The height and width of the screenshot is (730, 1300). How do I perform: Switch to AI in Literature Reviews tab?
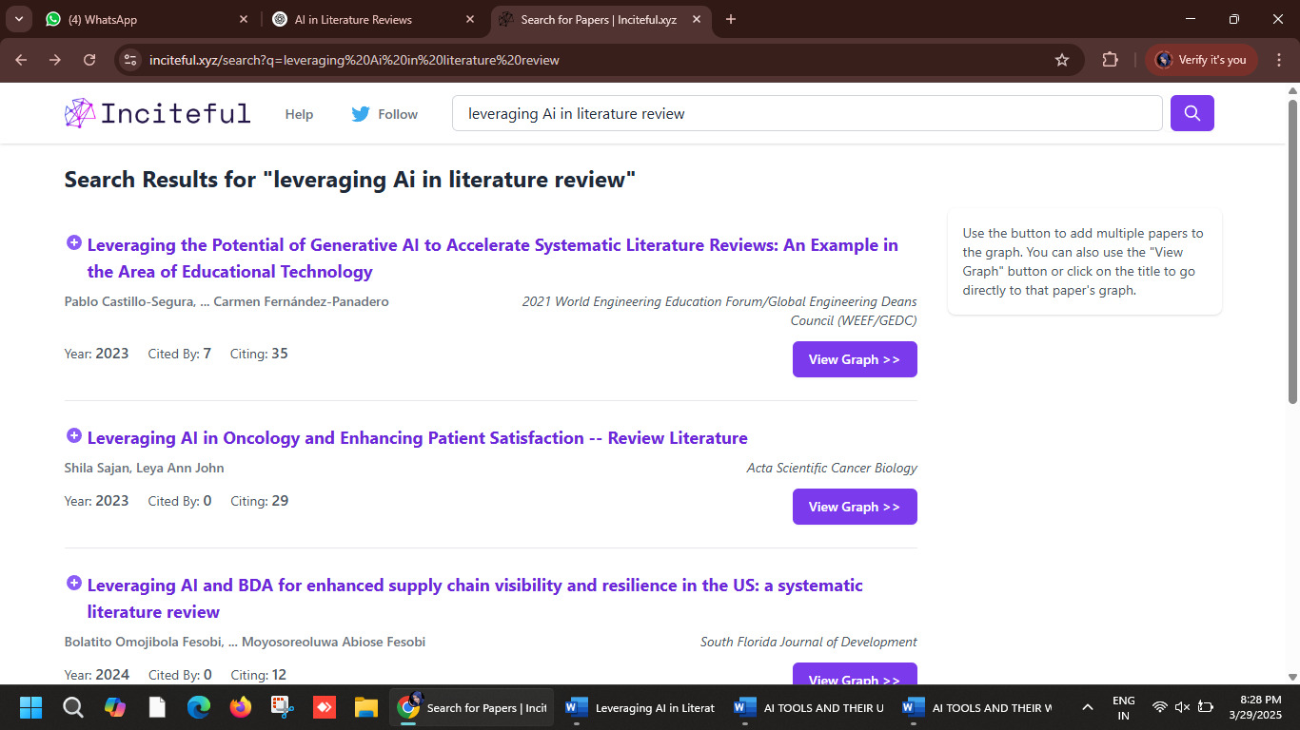(x=374, y=19)
